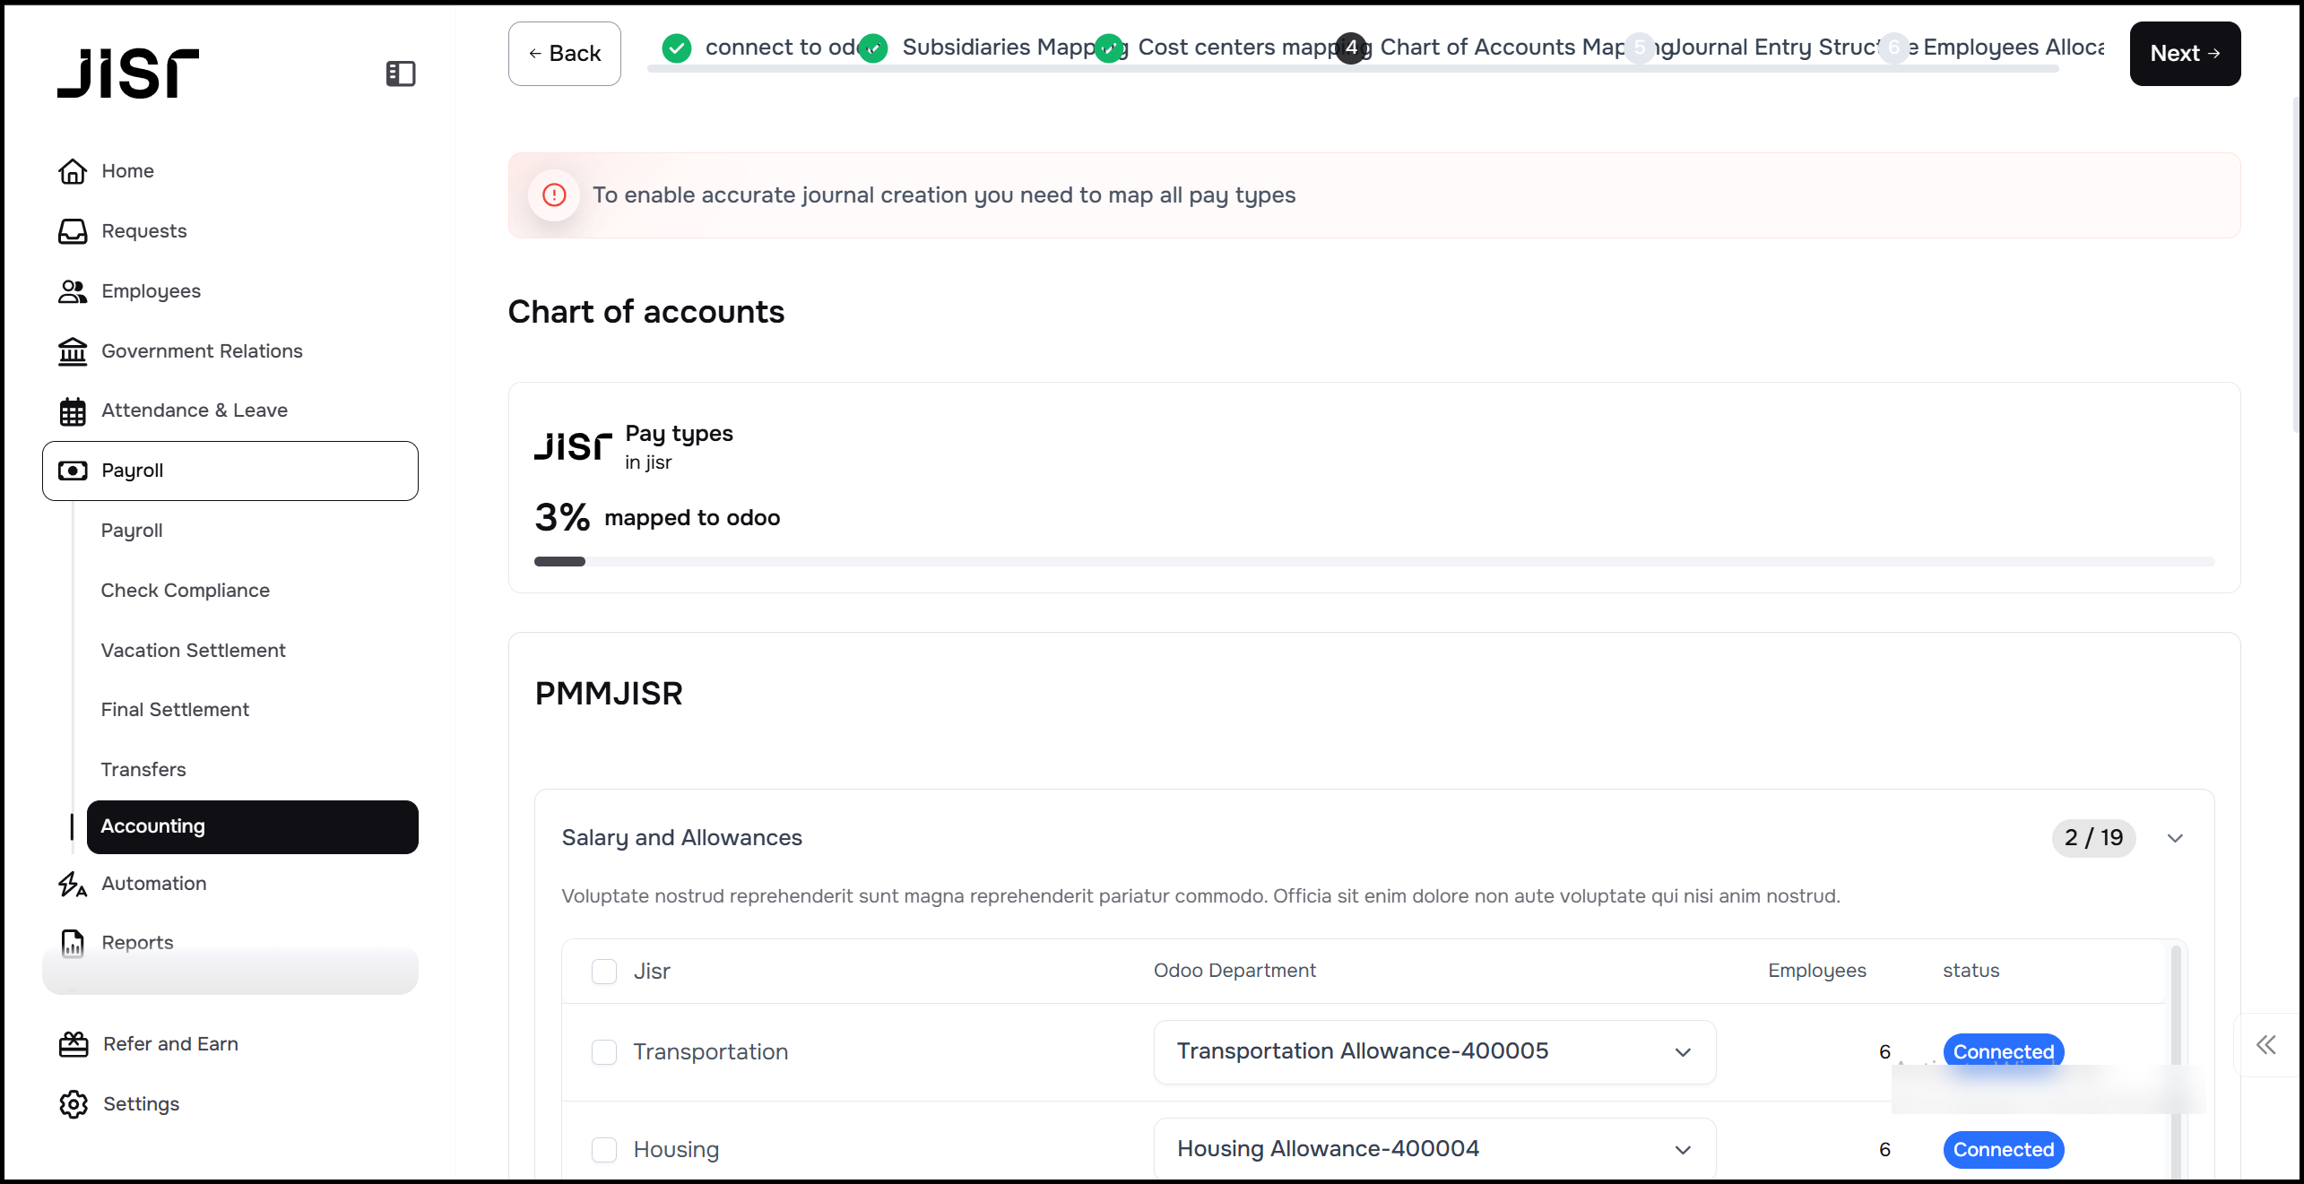Viewport: 2304px width, 1184px height.
Task: Open Refer and Earn gift icon
Action: pos(74,1044)
